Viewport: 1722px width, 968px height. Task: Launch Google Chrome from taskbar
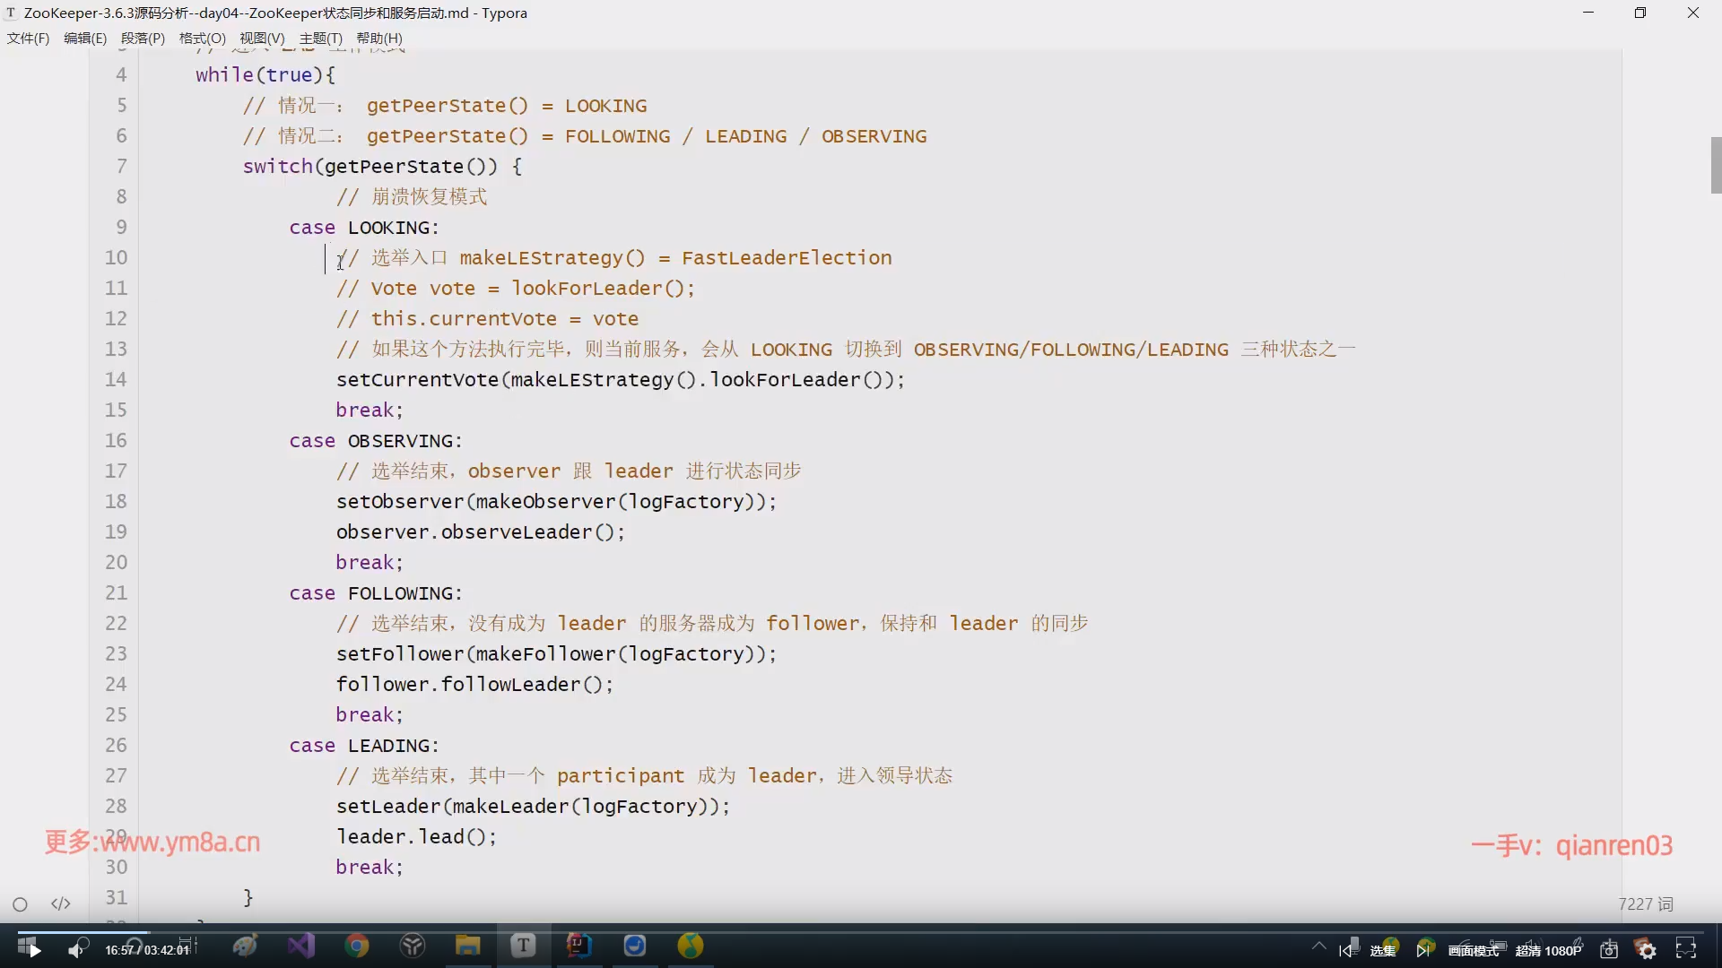357,946
